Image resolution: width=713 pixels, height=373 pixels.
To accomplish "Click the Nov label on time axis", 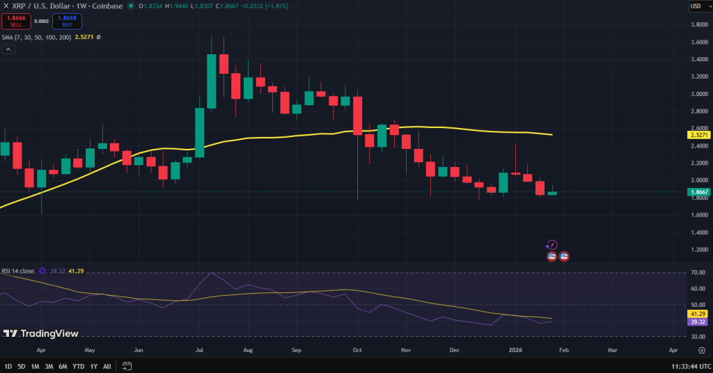I will pyautogui.click(x=406, y=350).
